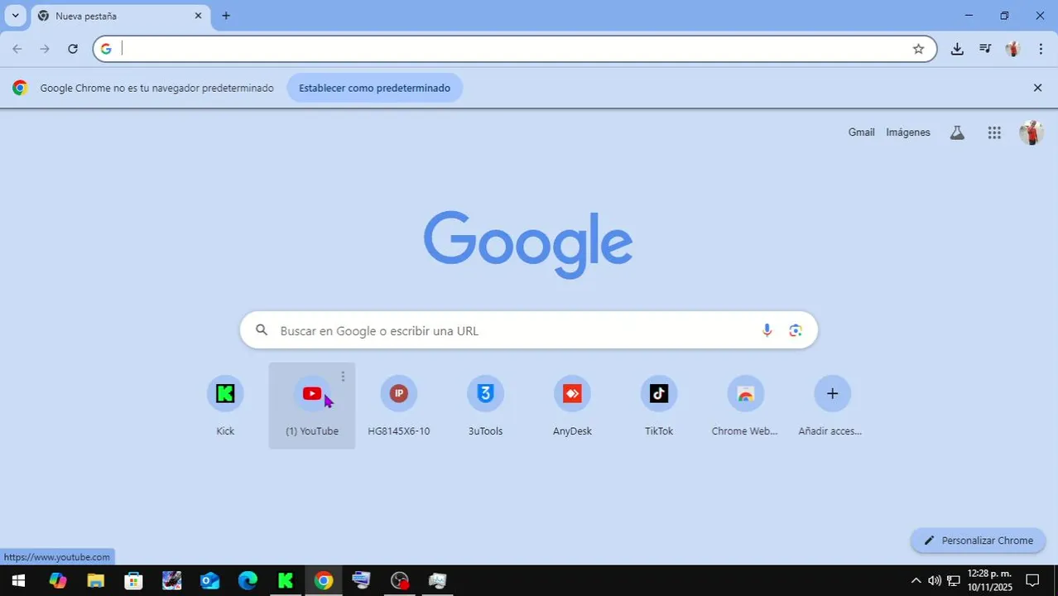The image size is (1058, 596).
Task: Open media controls in toolbar
Action: (x=985, y=49)
